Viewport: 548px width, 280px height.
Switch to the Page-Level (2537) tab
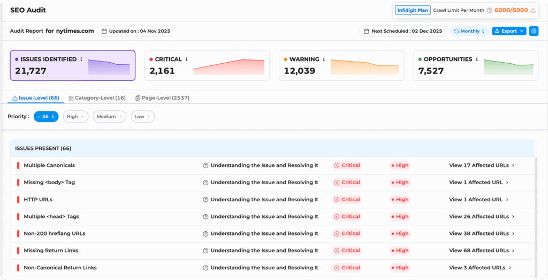162,98
